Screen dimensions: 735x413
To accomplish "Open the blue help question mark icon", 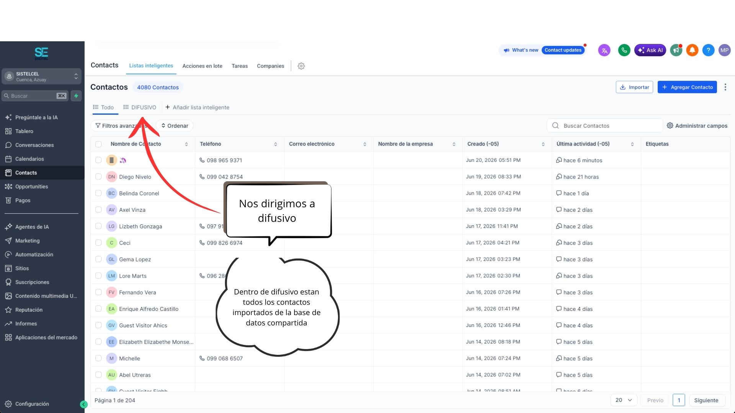I will point(708,50).
